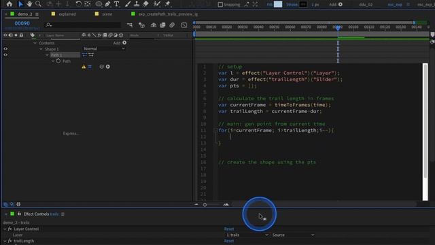This screenshot has height=245, width=435.
Task: Collapse the Path property twirl
Action: pos(53,61)
